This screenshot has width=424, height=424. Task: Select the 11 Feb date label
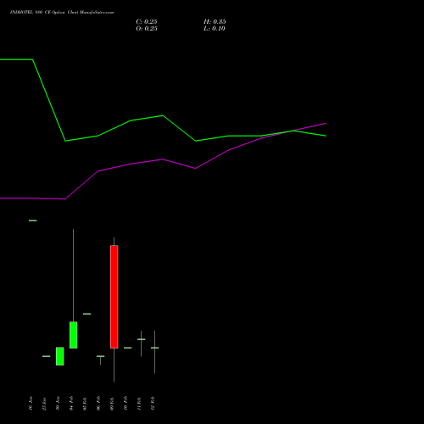pos(139,404)
